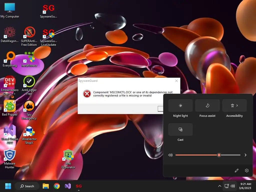Toggle Night light quick setting
This screenshot has width=256, height=192.
pos(180,105)
